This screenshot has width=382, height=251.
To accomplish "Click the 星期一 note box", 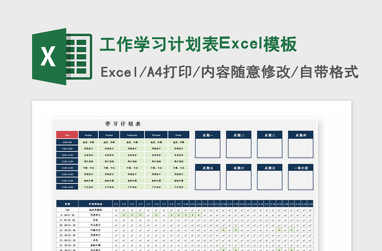I will click(x=208, y=145).
